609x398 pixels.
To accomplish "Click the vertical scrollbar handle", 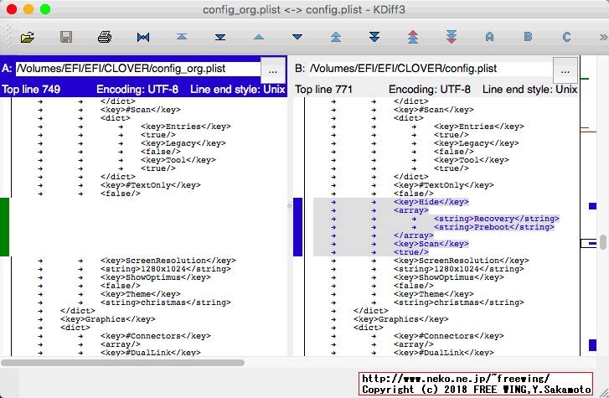I will click(603, 242).
